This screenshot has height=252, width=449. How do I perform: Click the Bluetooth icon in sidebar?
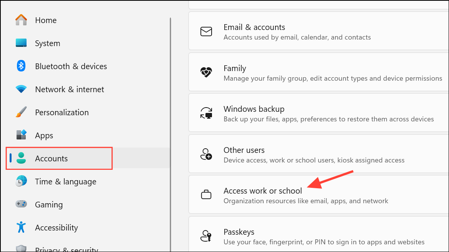tap(21, 66)
